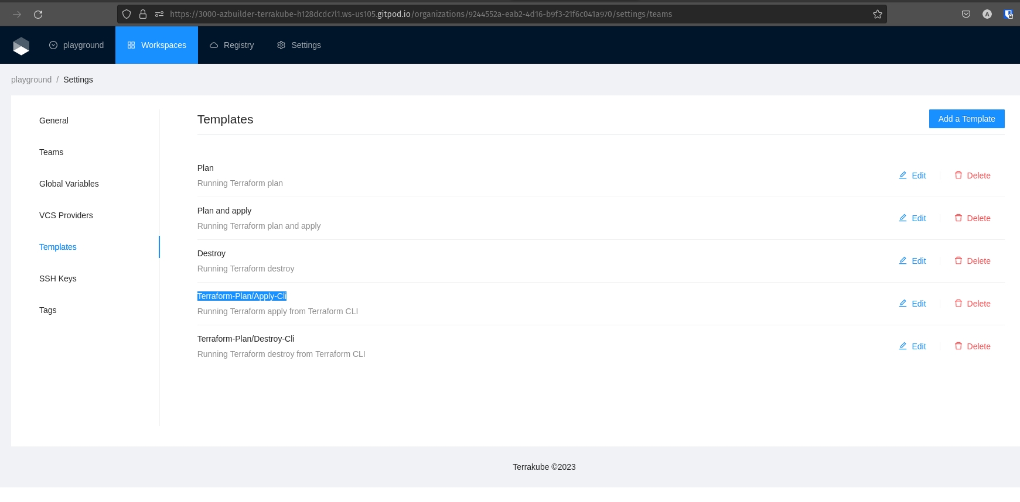Screen dimensions: 1020x502
Task: Open Teams settings section
Action: (52, 152)
